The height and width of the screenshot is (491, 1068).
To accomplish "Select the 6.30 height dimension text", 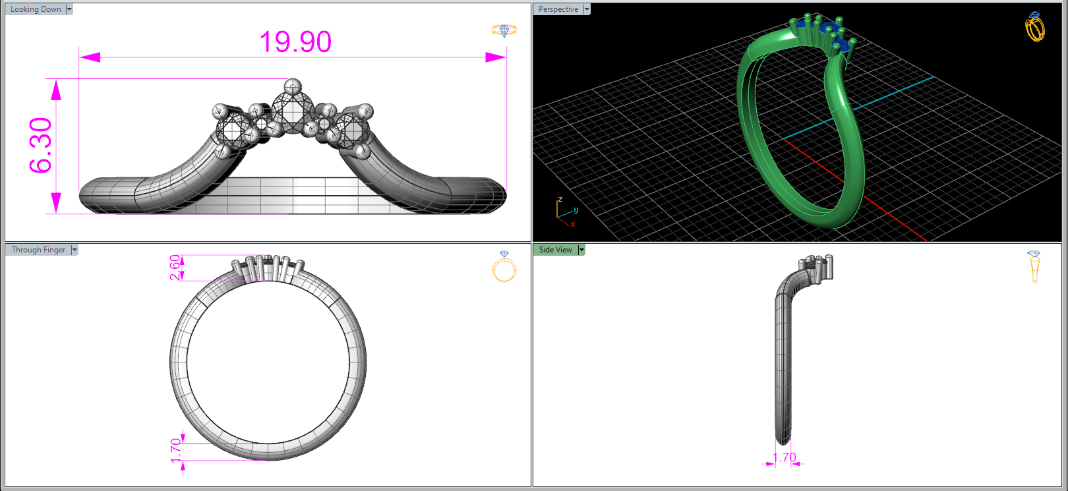I will (x=41, y=146).
